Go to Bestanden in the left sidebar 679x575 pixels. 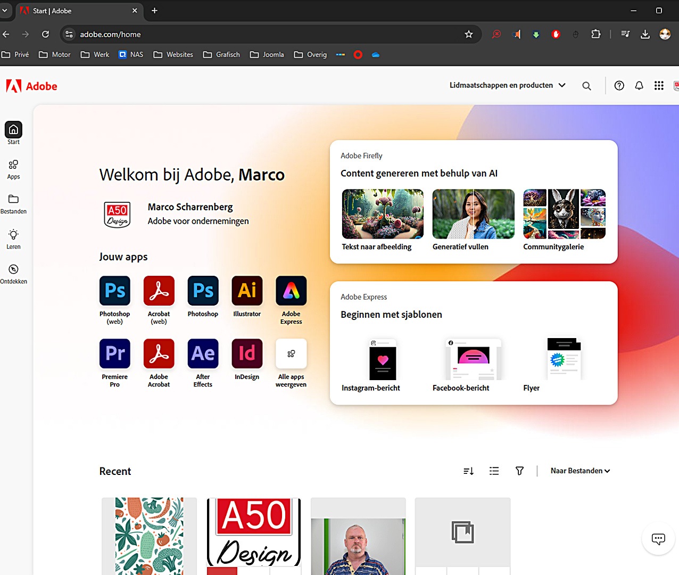click(13, 203)
